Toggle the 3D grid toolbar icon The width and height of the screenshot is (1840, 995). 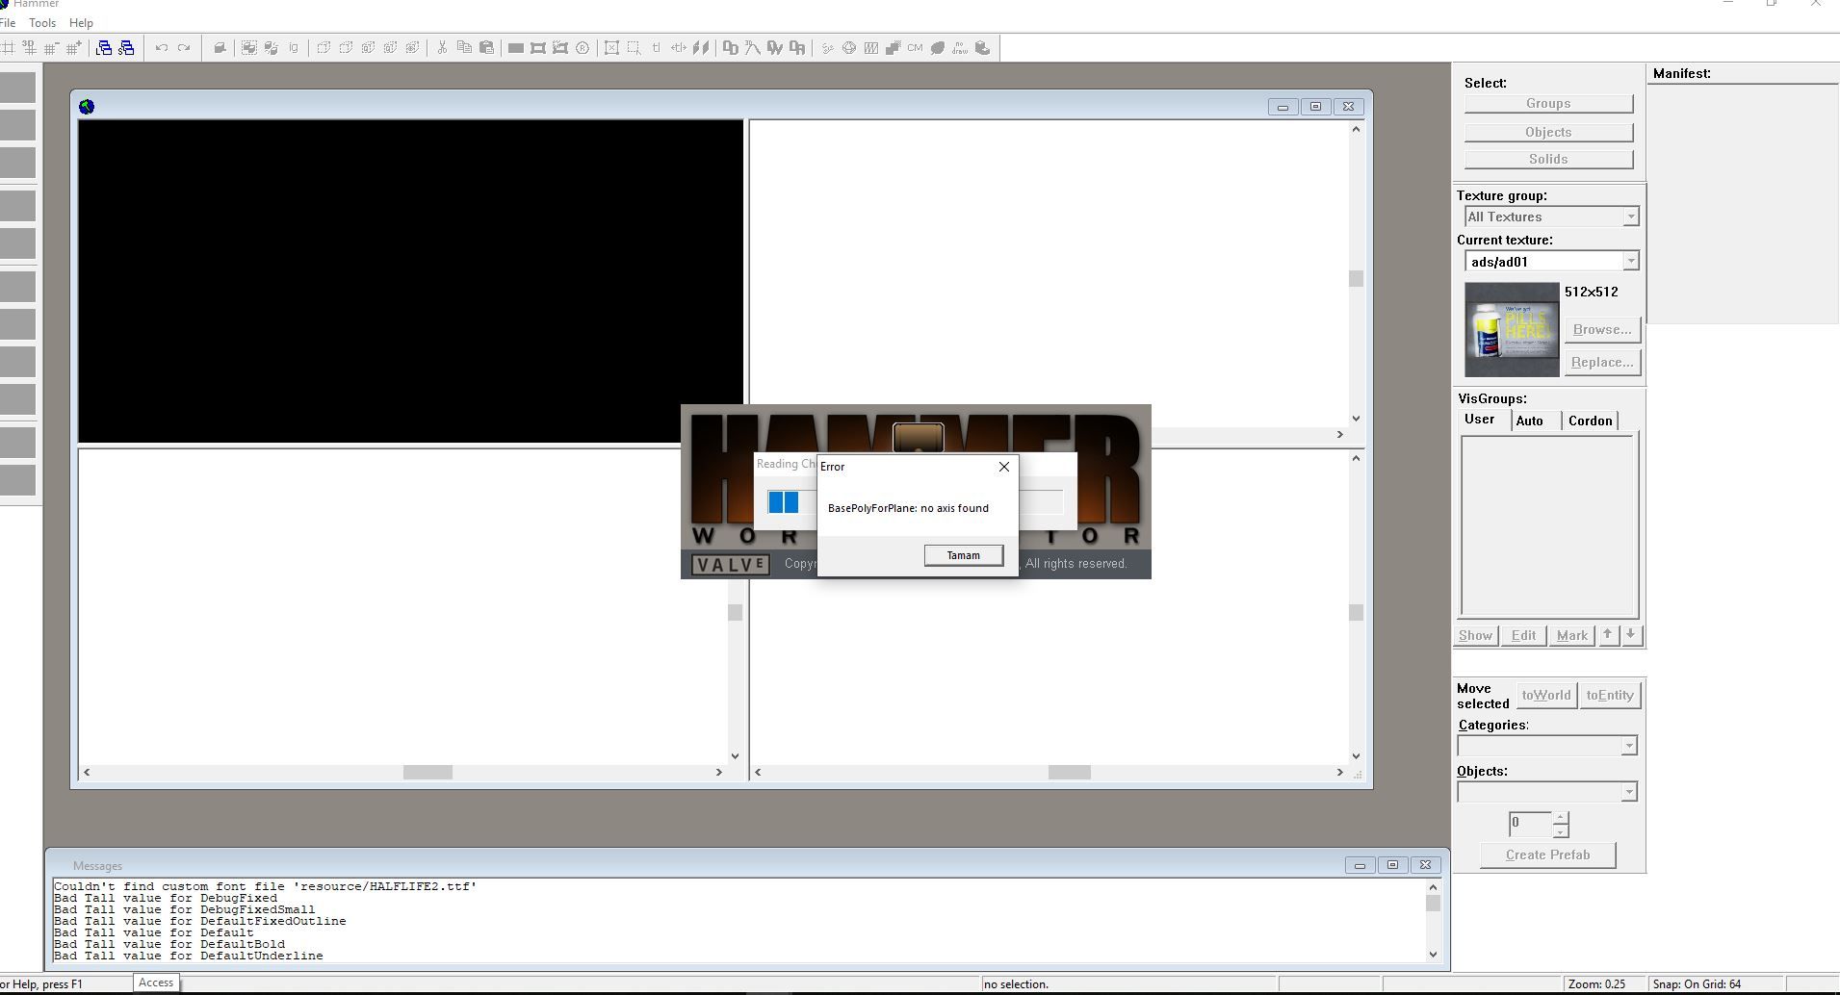(29, 48)
